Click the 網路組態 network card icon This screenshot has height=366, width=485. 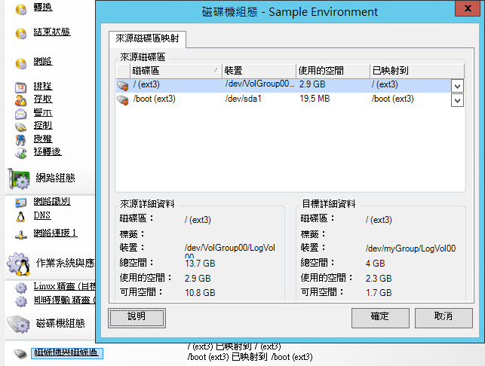(x=18, y=178)
